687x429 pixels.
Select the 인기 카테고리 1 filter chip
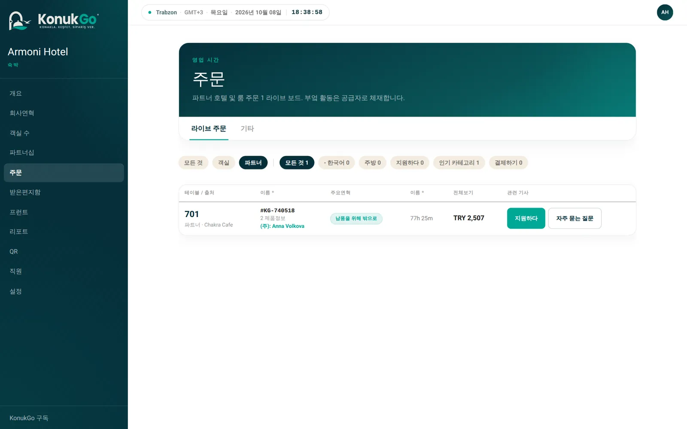pos(459,163)
